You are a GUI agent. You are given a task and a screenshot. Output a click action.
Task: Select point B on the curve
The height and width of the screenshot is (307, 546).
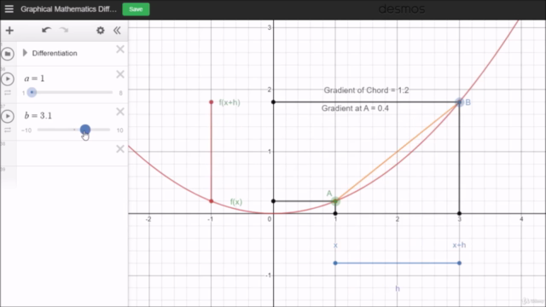pos(459,102)
